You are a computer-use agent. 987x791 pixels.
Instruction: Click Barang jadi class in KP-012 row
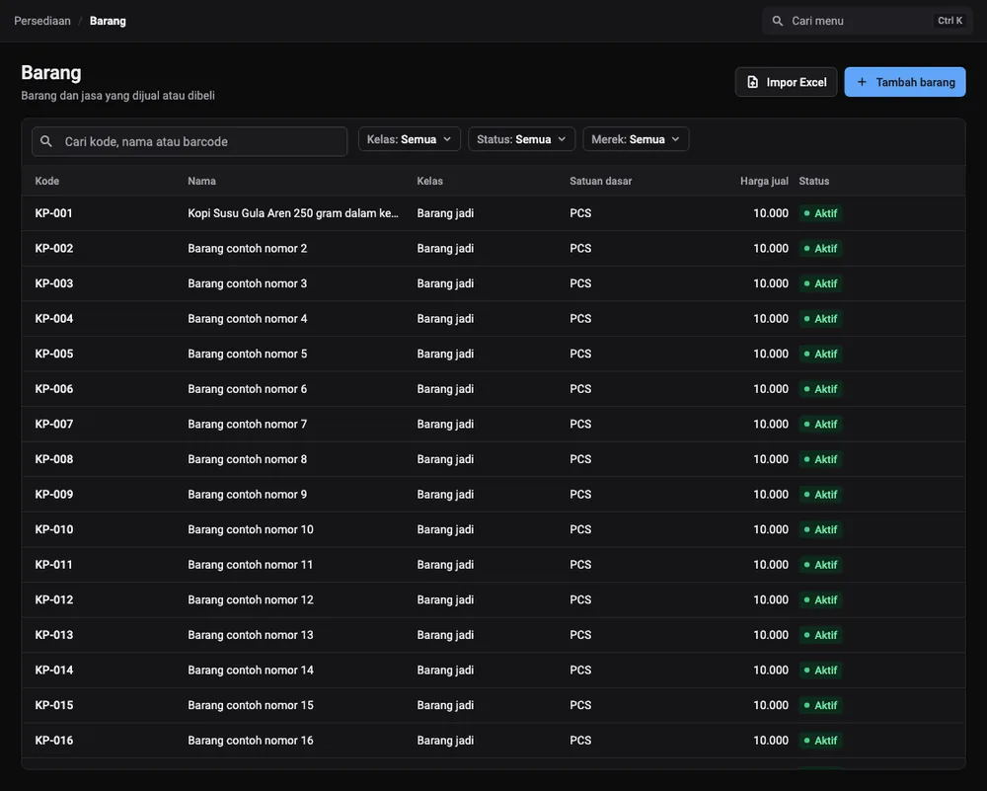445,599
